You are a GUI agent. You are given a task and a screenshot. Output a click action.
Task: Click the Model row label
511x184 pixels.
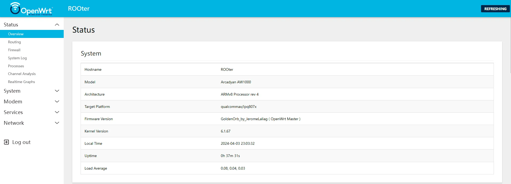click(90, 82)
